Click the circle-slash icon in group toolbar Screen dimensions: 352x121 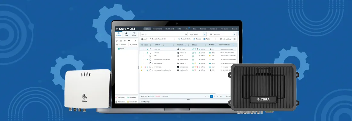click(x=117, y=41)
